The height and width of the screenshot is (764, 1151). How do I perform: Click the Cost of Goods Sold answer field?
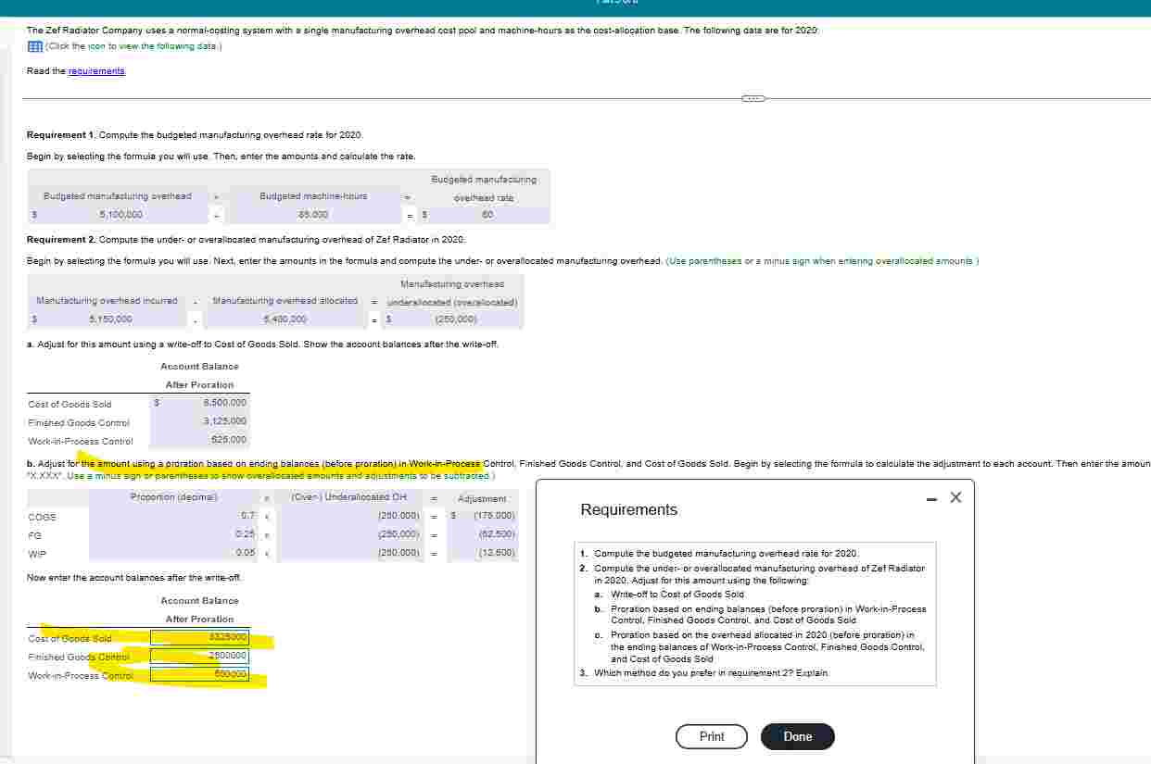(197, 638)
